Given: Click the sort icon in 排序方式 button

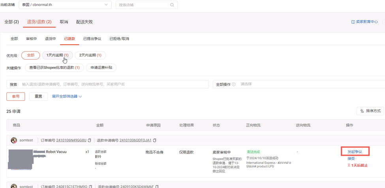Looking at the screenshot, I should (362, 111).
